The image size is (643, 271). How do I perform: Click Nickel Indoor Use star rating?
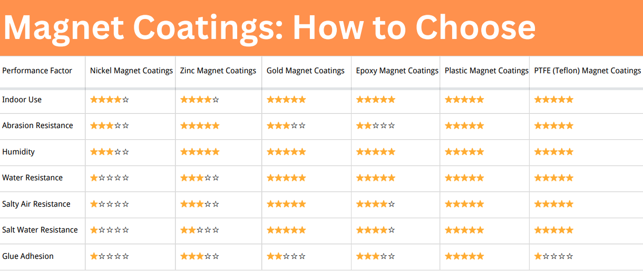110,100
